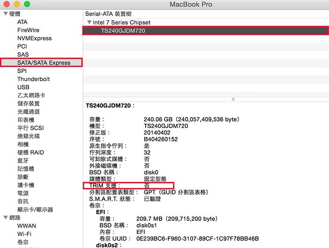
Task: Select 平行 SCSI in the sidebar
Action: 31,128
